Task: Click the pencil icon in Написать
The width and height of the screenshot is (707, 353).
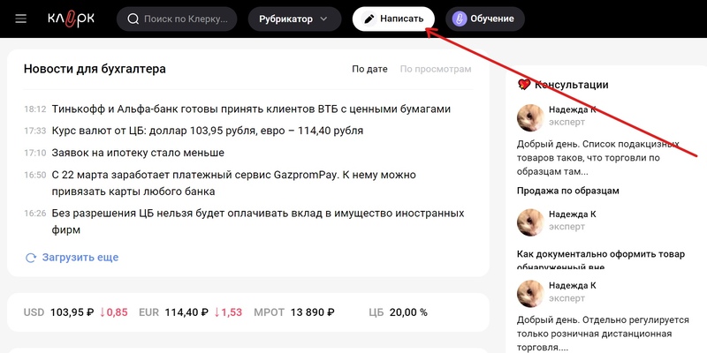Action: point(369,19)
